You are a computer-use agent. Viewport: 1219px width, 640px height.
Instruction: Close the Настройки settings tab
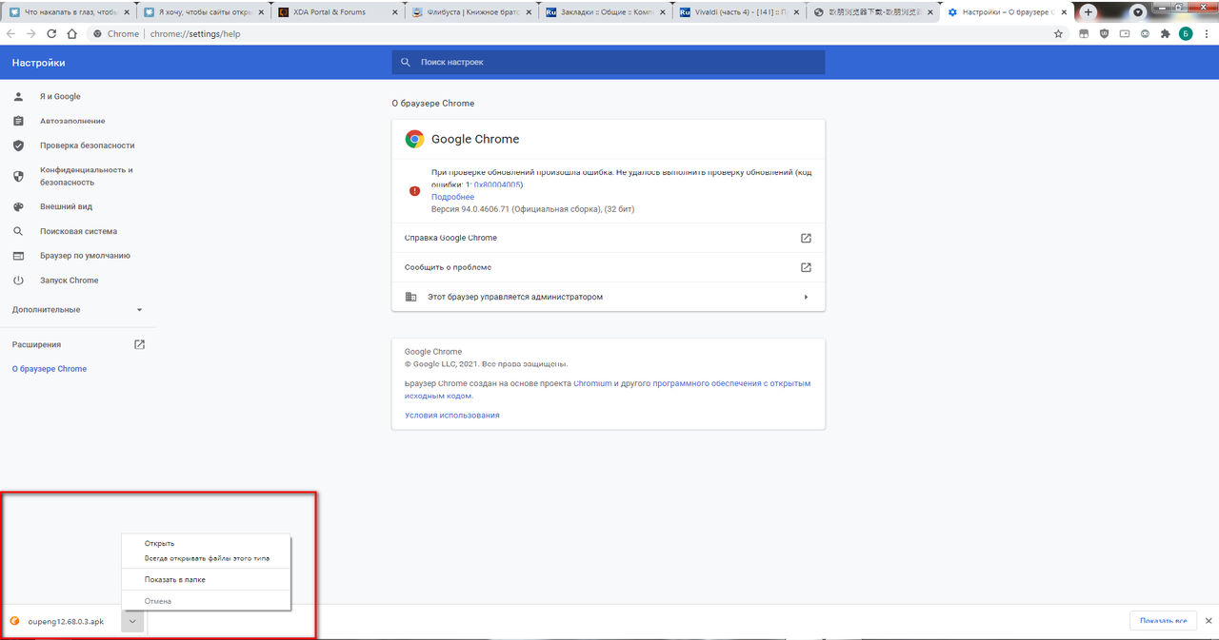1063,12
